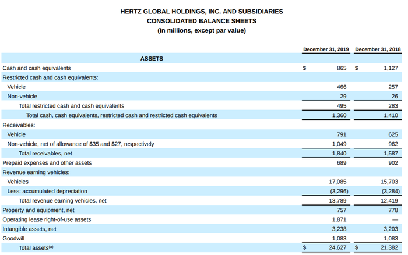
Task: Select the 17,085 vehicles value
Action: click(x=337, y=182)
